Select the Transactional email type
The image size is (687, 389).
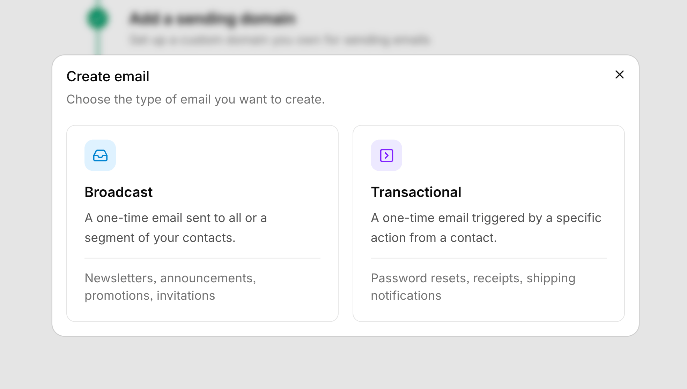click(488, 223)
